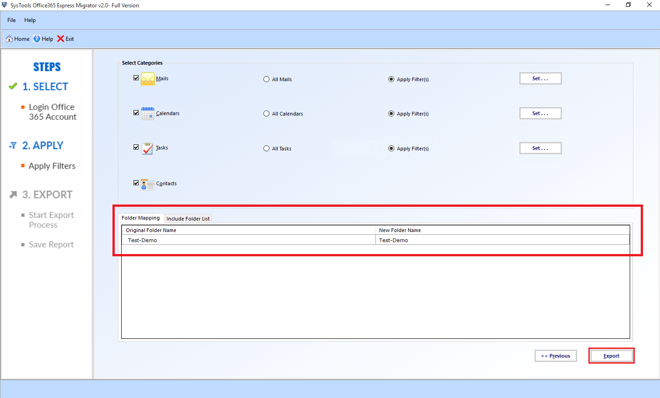Screen dimensions: 660x398
Task: Switch to the Include Folder List tab
Action: [x=188, y=219]
